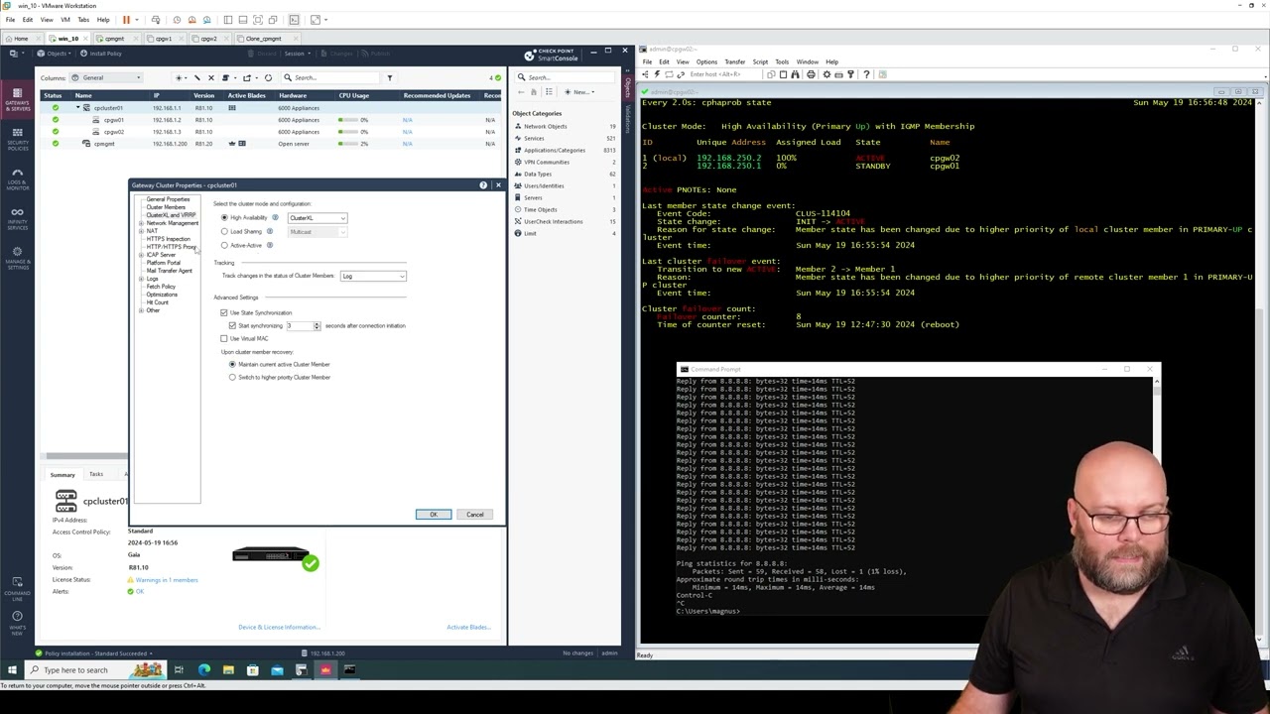Select Cluster Members in the tree
Screen dimensions: 1270x714
coord(166,207)
